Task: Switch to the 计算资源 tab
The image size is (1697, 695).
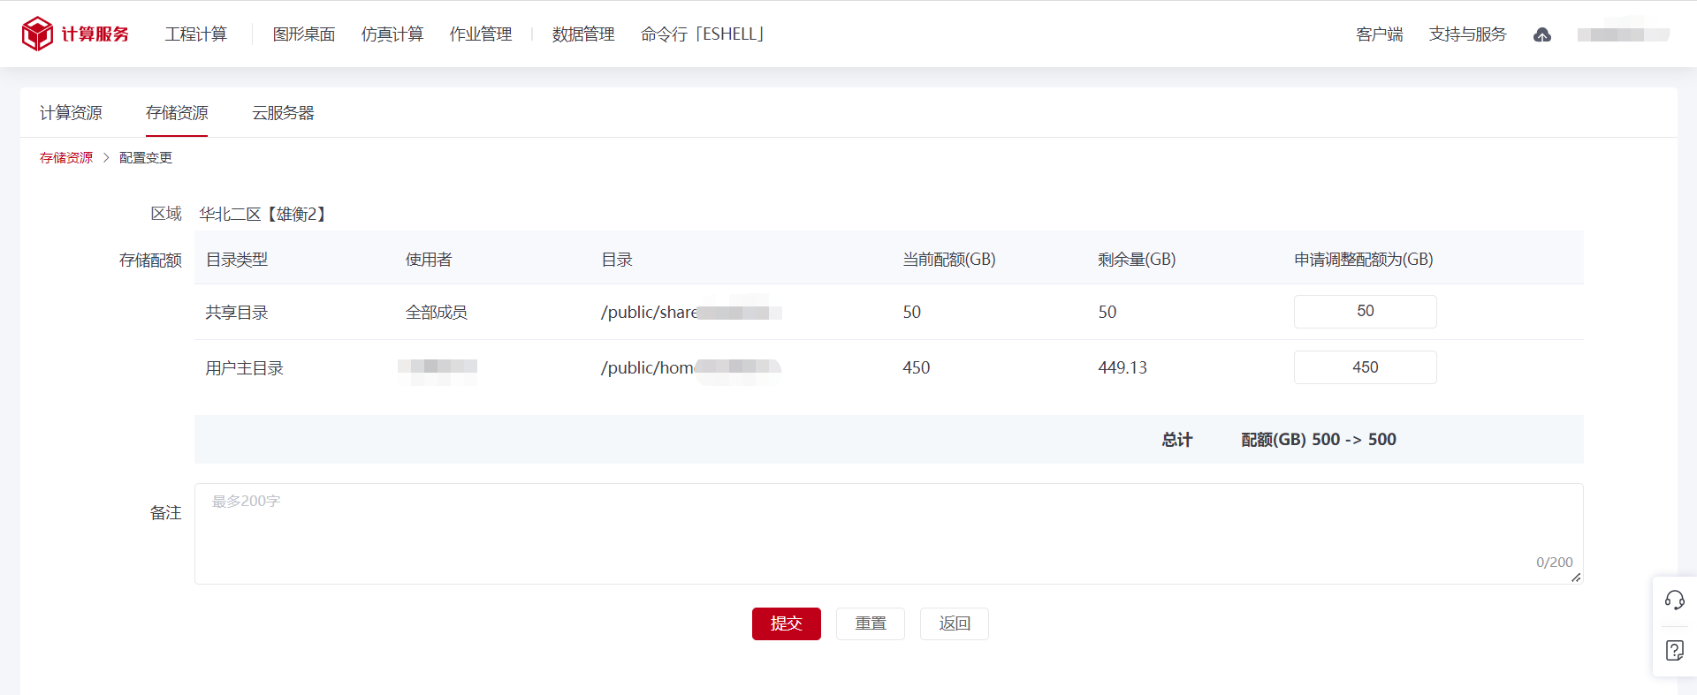Action: (x=71, y=113)
